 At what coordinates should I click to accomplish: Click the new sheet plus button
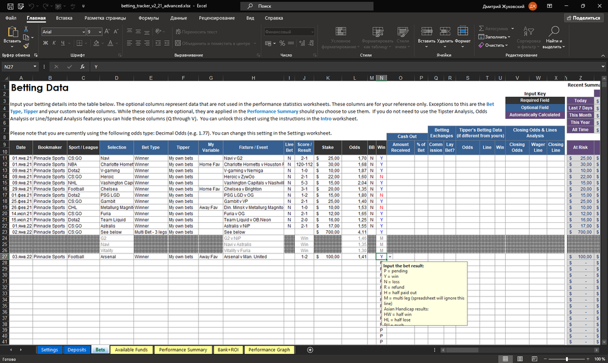click(x=310, y=350)
